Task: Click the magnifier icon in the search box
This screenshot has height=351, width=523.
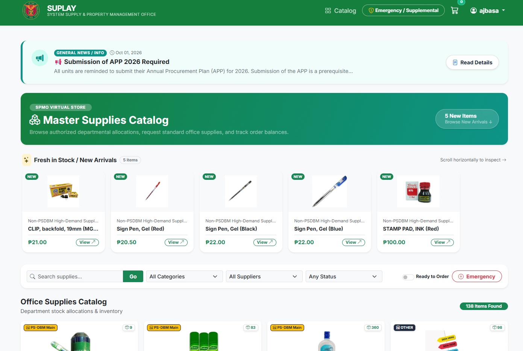Action: 33,277
